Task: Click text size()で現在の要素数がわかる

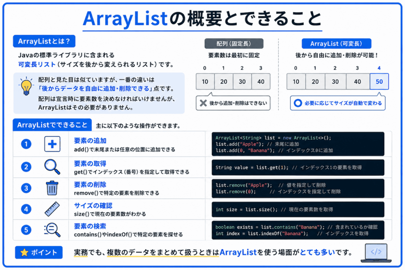Action: tap(110, 214)
